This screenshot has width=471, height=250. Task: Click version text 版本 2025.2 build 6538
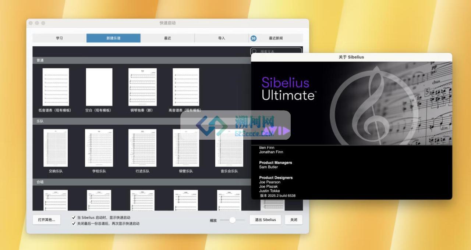pos(278,196)
